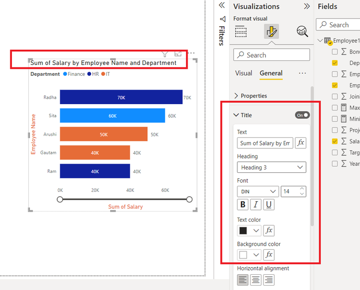
Task: Click the HR legend item
Action: click(93, 74)
